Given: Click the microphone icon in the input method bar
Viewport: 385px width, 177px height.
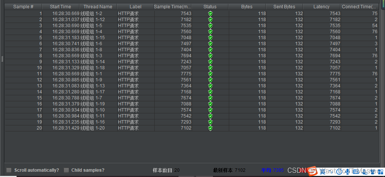Looking at the screenshot, I should point(348,172).
